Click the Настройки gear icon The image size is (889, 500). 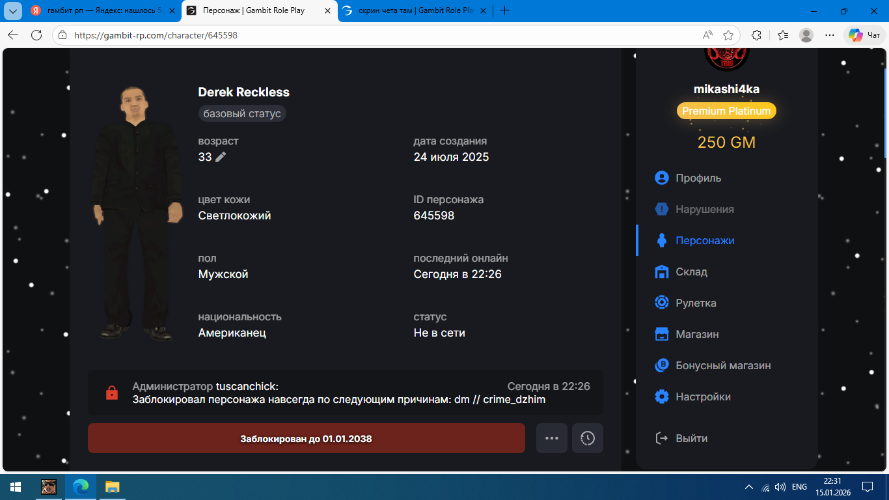(662, 396)
